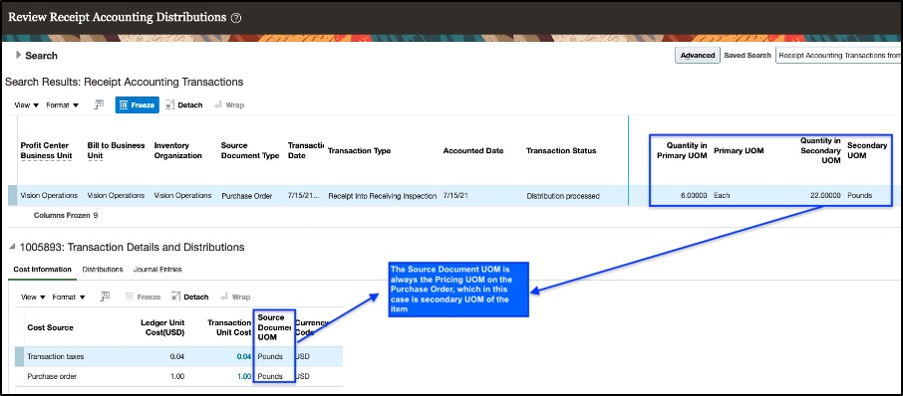
Task: Click the Each primary UOM cell
Action: (722, 195)
